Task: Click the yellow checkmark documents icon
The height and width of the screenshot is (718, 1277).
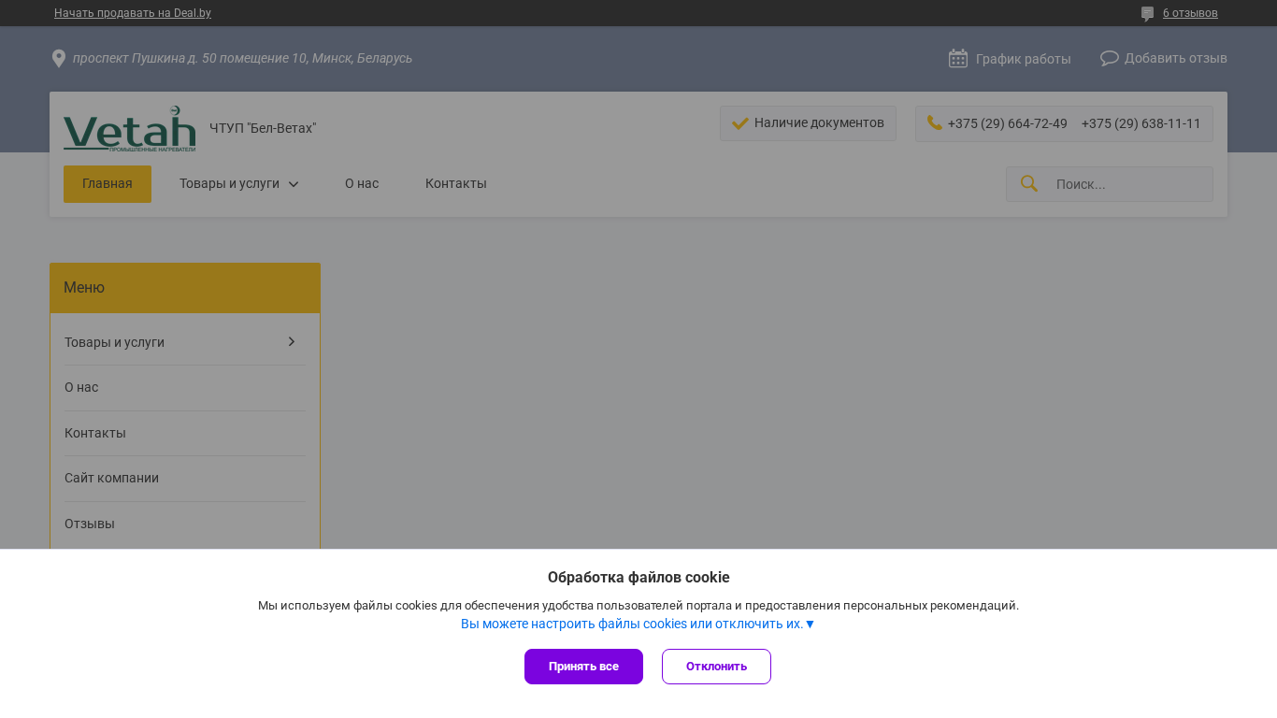Action: pyautogui.click(x=740, y=123)
